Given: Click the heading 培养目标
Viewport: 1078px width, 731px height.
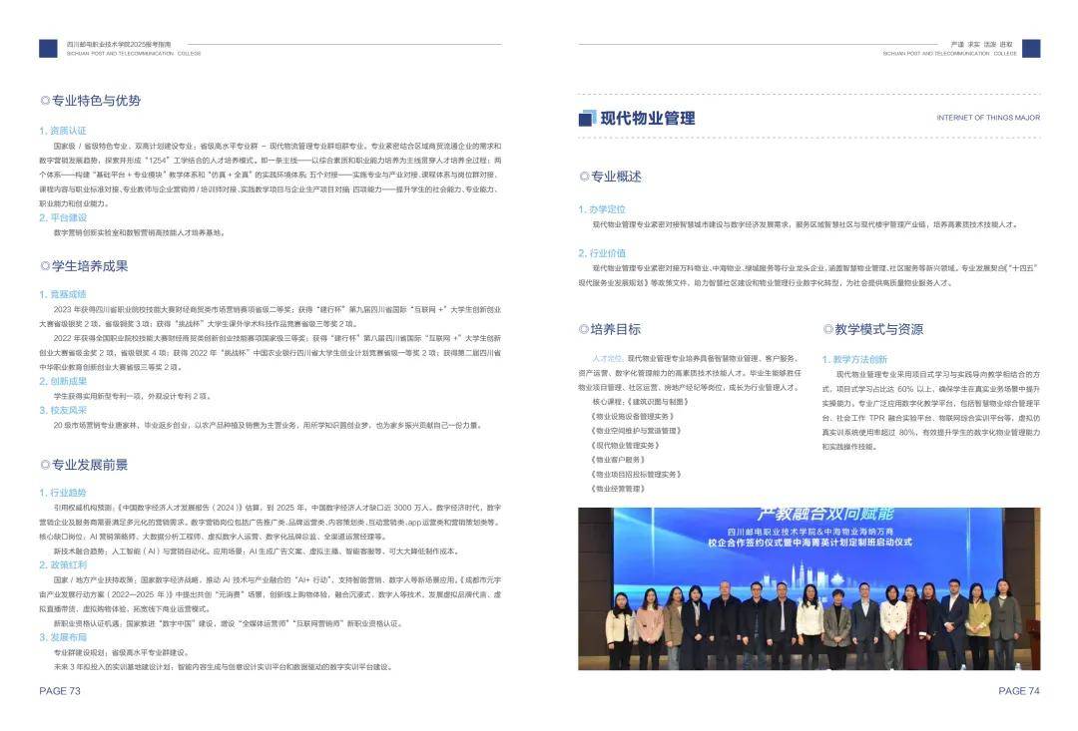Looking at the screenshot, I should (x=616, y=330).
